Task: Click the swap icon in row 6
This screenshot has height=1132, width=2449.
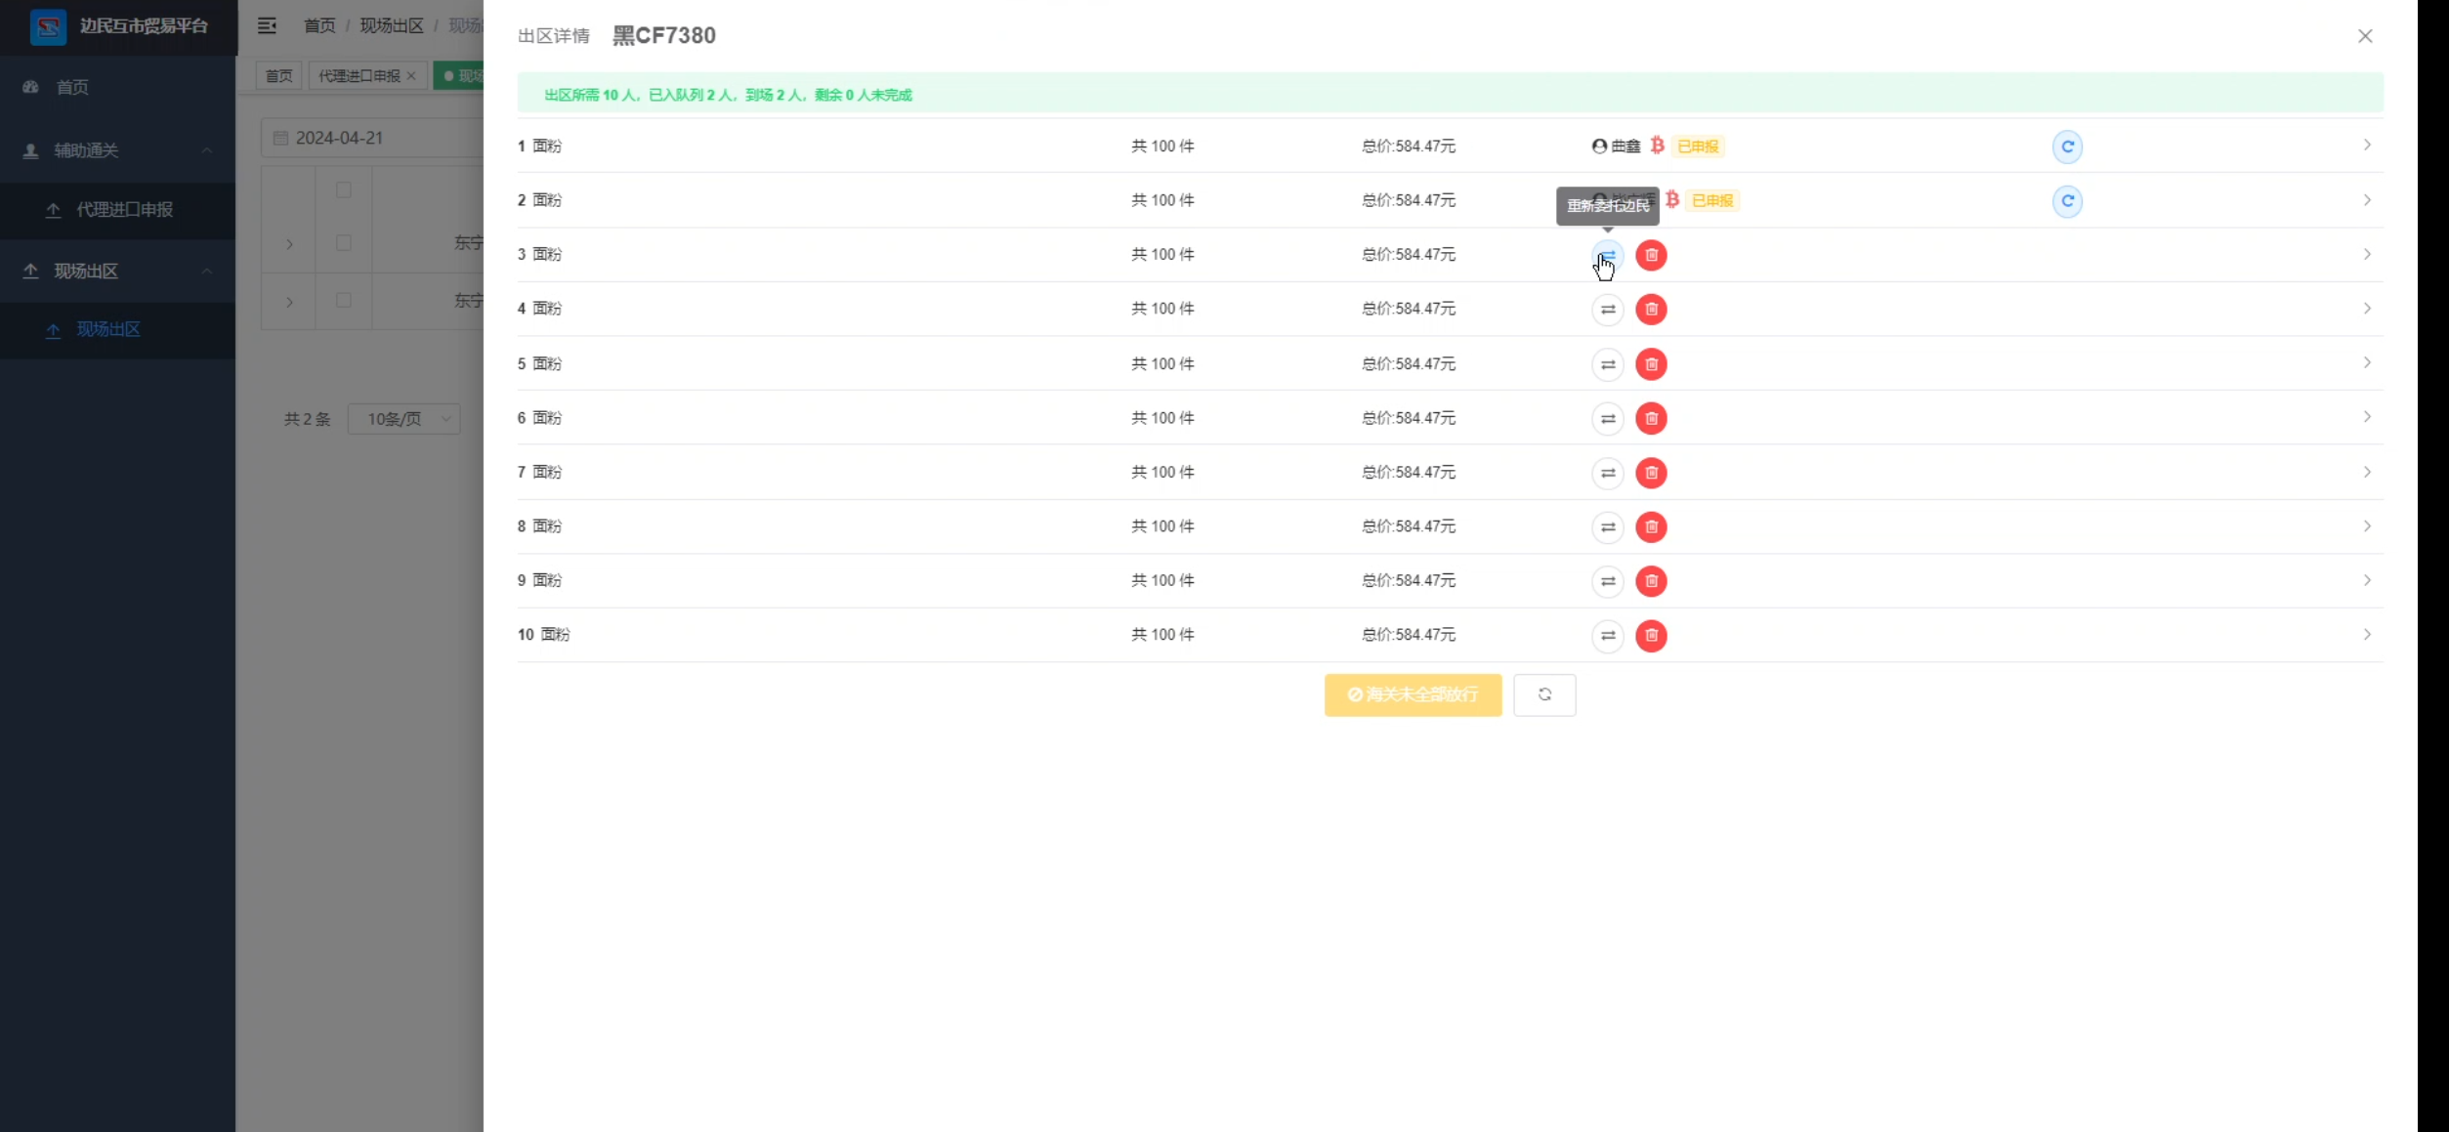Action: pyautogui.click(x=1607, y=418)
